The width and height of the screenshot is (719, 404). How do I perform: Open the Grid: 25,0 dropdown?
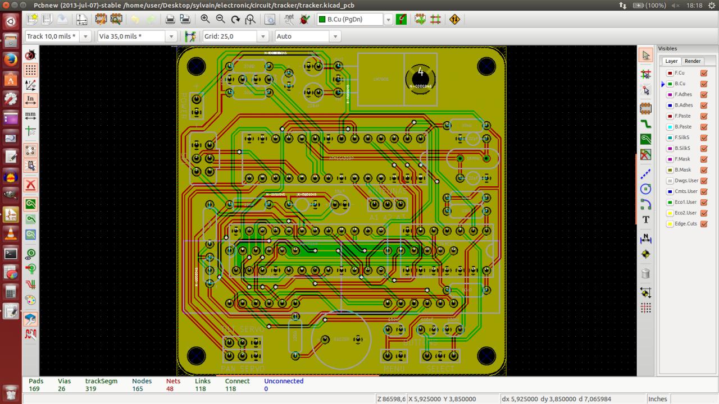[x=263, y=36]
